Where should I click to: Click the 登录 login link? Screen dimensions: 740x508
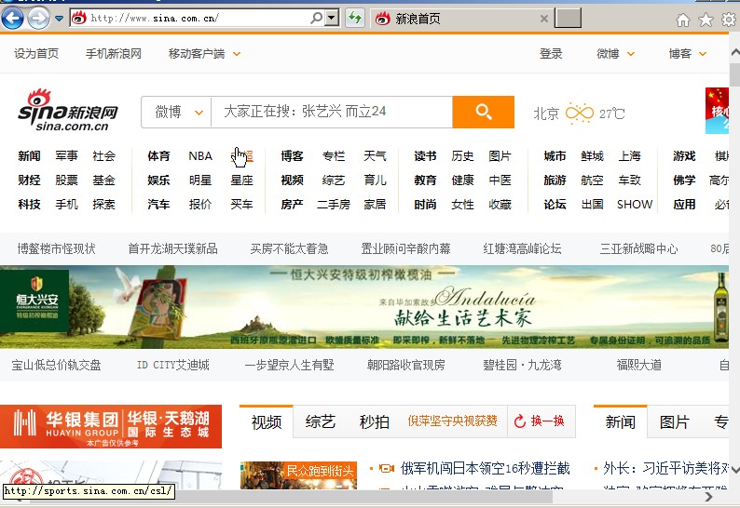[x=551, y=54]
